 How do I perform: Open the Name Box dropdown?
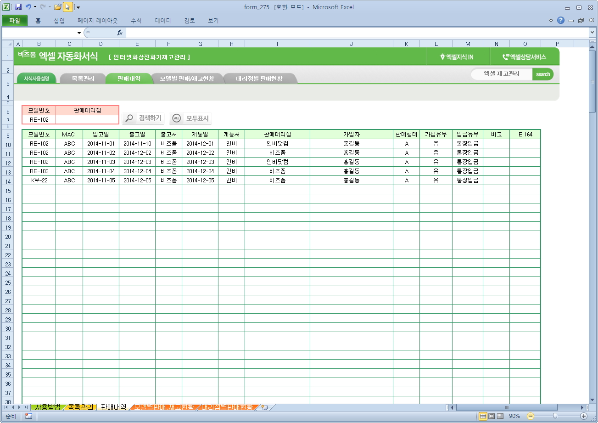pos(79,33)
